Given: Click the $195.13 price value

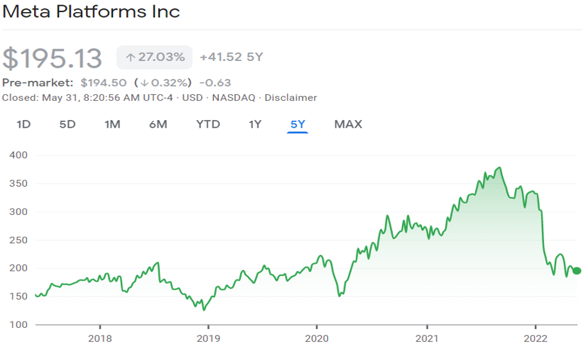Looking at the screenshot, I should point(53,58).
